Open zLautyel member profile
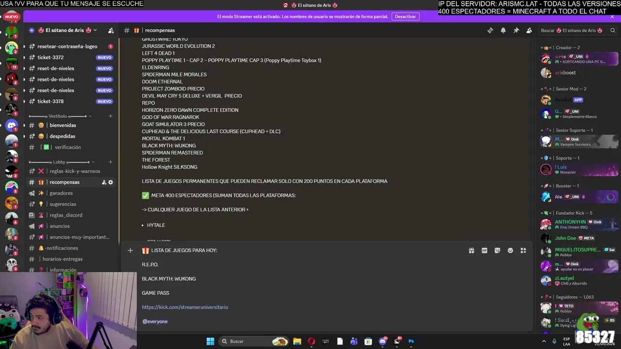Screen dimensions: 621x349 coord(579,281)
